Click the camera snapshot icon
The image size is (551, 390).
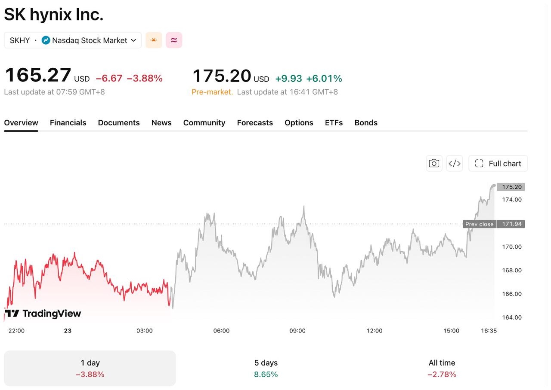[x=434, y=163]
